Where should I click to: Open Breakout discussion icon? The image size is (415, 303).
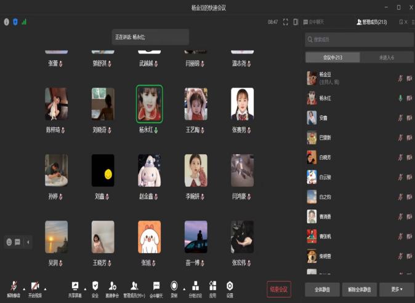click(x=195, y=286)
